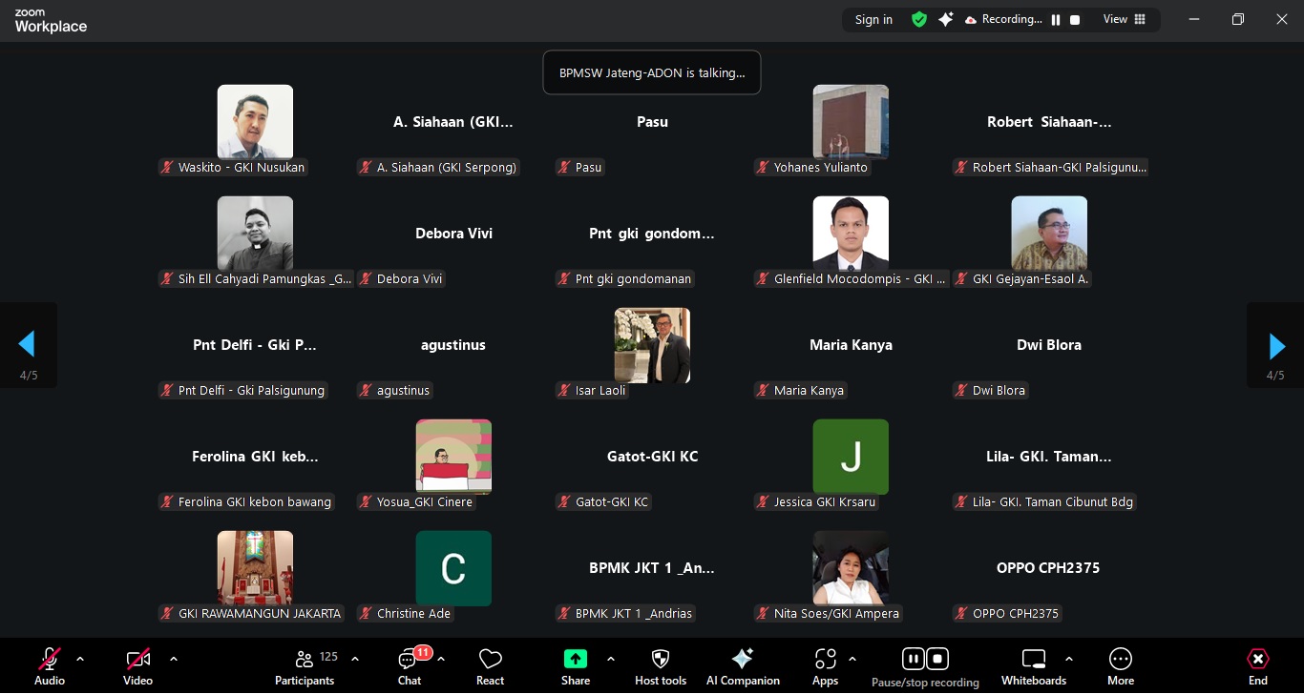The height and width of the screenshot is (694, 1304).
Task: Unmute the microphone with Audio button
Action: [50, 665]
